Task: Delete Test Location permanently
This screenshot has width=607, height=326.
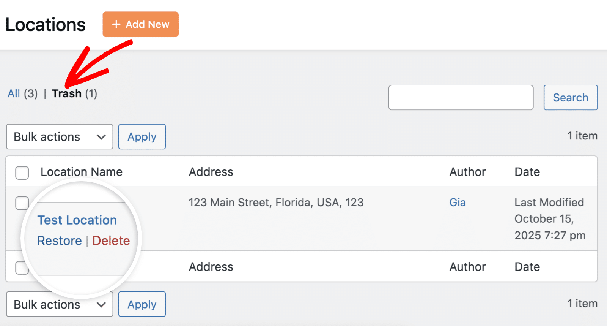Action: click(111, 241)
